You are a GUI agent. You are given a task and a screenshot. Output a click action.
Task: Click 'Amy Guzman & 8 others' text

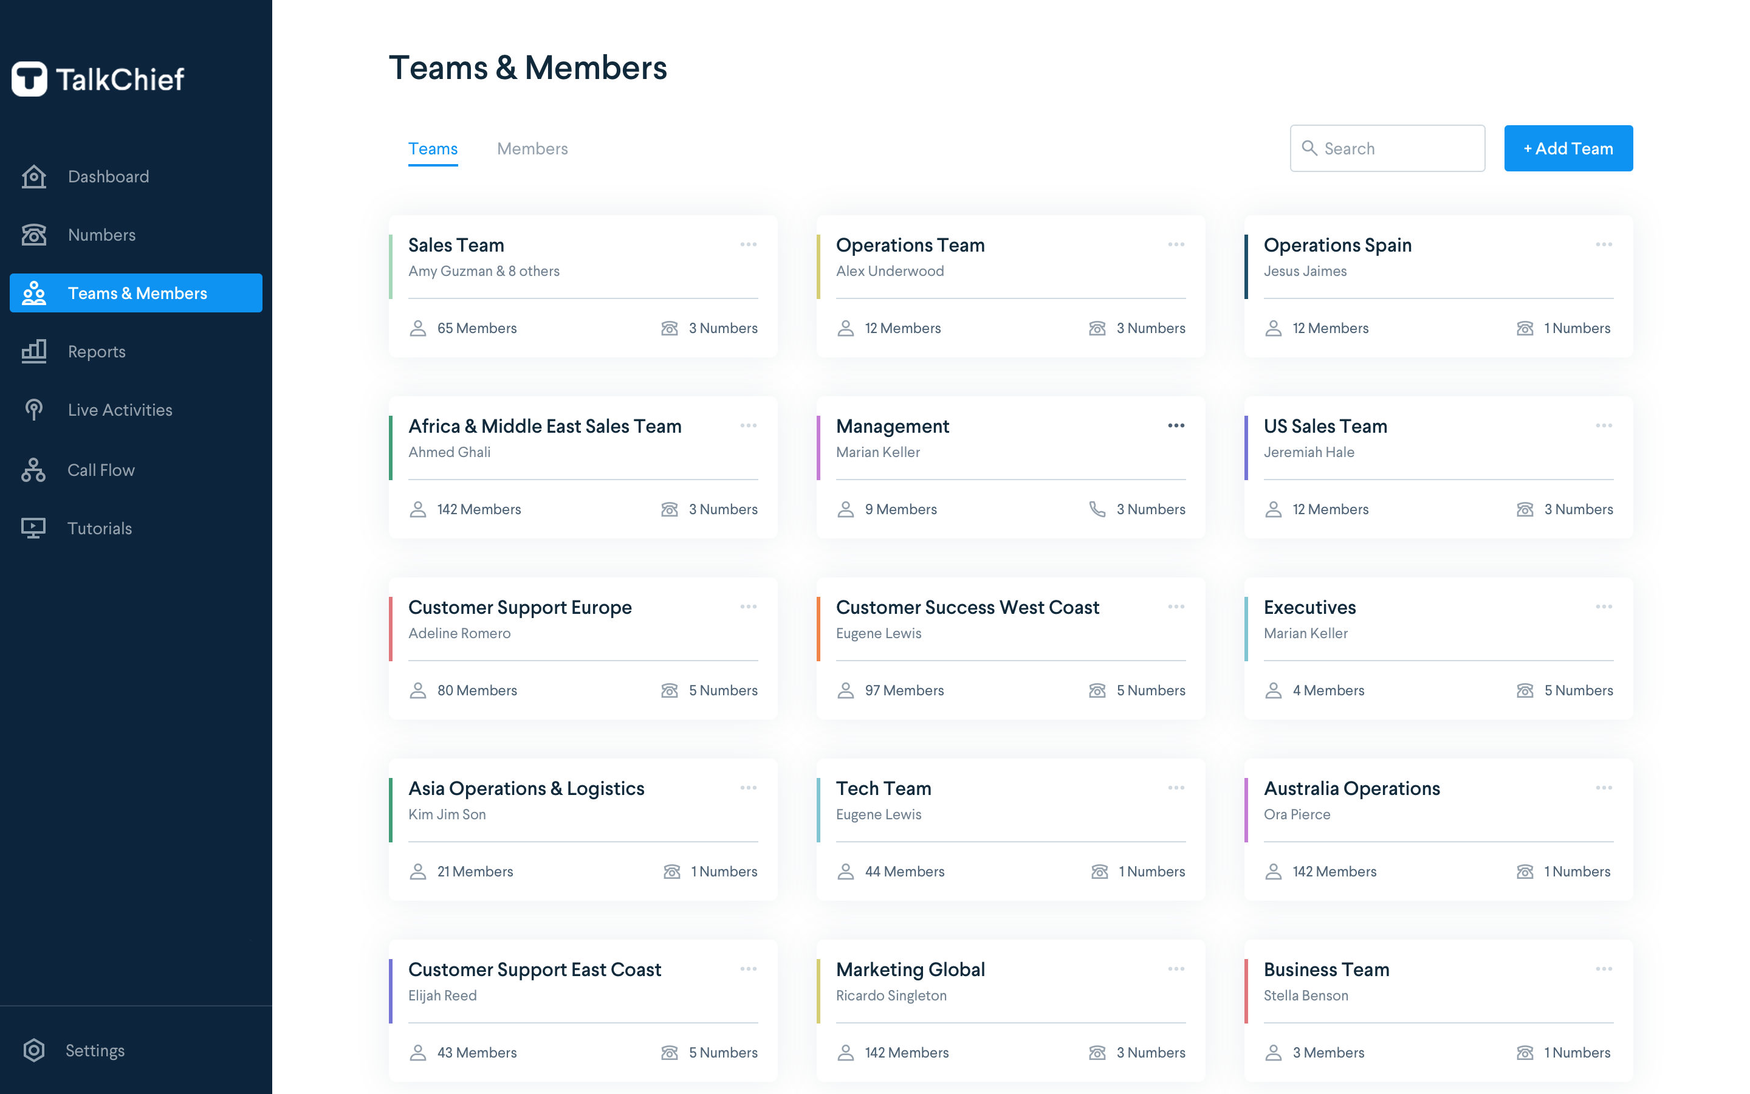point(484,271)
